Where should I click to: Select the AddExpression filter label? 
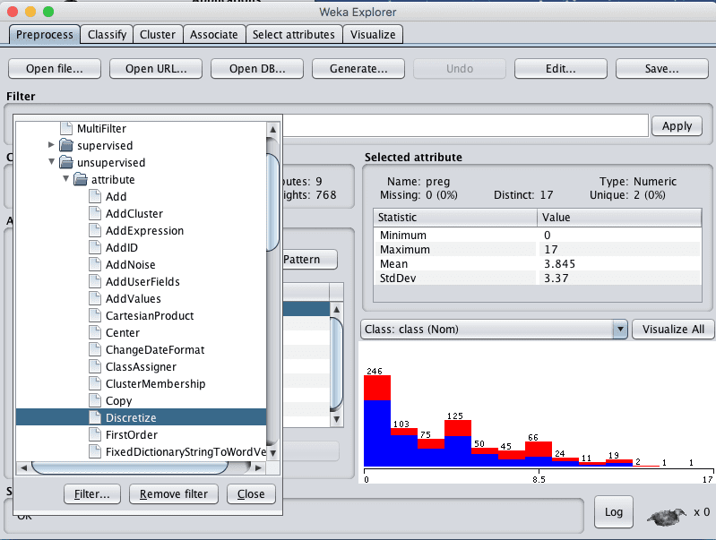coord(145,230)
